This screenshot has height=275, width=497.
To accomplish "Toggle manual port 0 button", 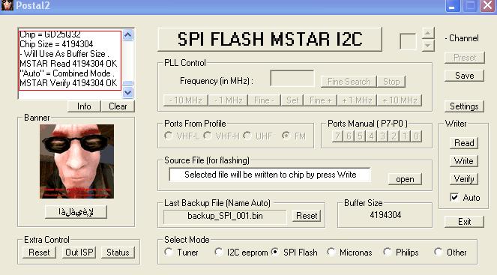I will (416, 136).
